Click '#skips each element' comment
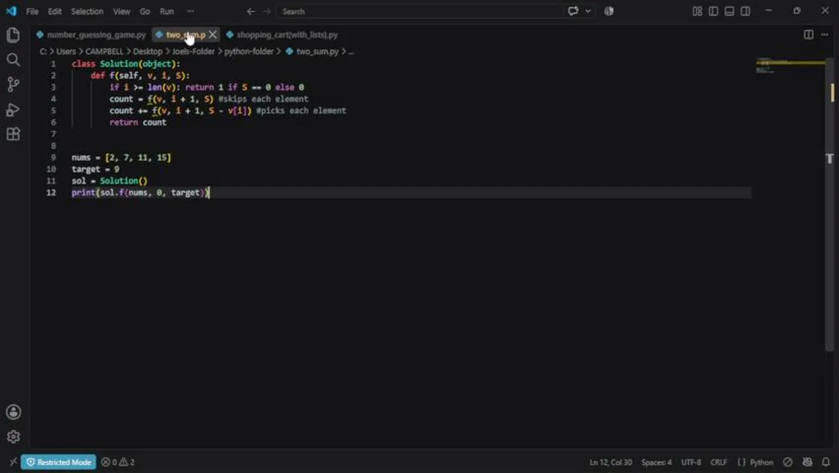This screenshot has width=839, height=473. tap(263, 99)
